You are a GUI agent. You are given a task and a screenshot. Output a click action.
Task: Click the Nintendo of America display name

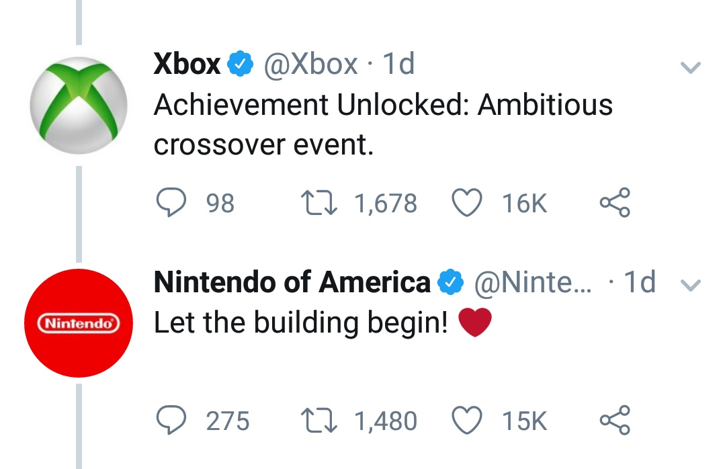click(291, 283)
